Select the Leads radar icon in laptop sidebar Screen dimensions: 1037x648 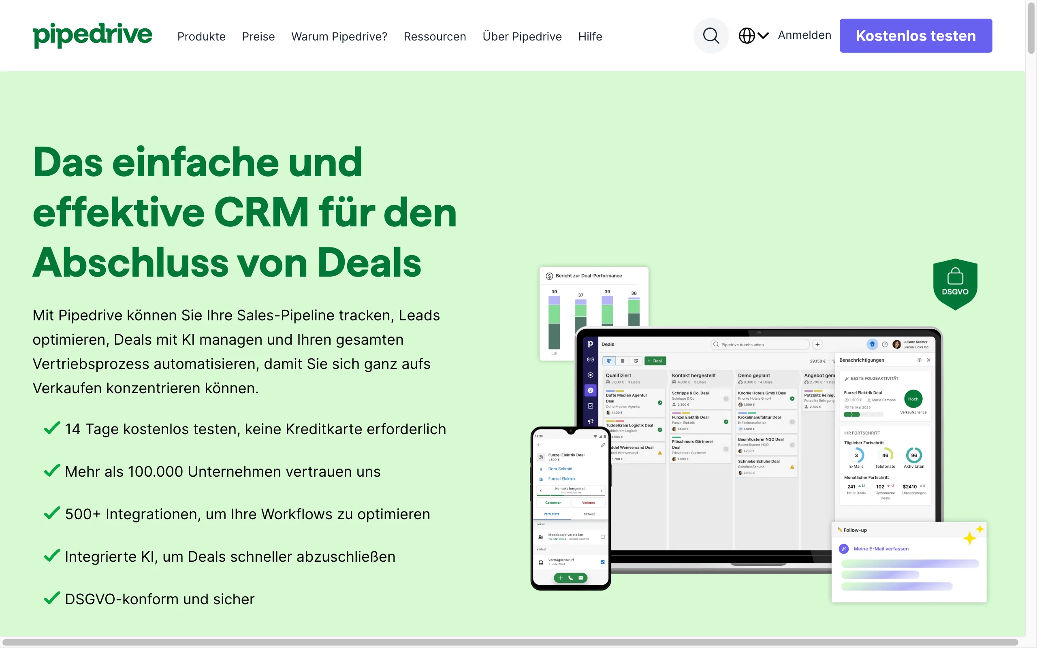pyautogui.click(x=590, y=360)
